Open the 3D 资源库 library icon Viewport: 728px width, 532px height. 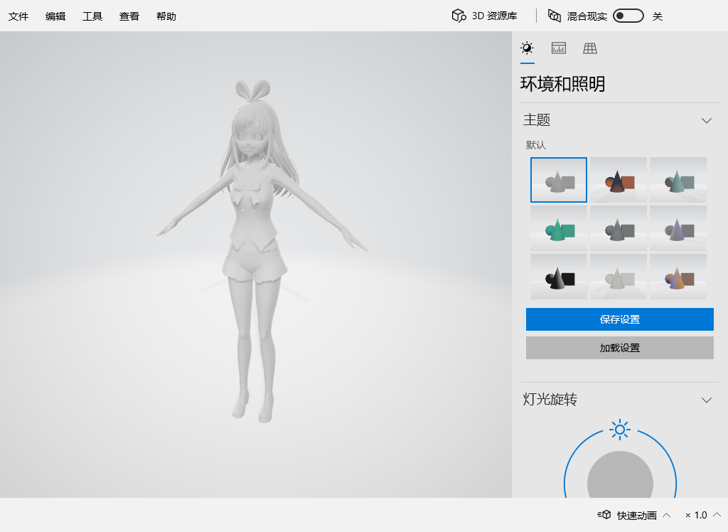click(459, 16)
